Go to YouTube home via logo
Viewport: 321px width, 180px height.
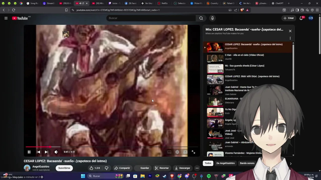tap(20, 18)
